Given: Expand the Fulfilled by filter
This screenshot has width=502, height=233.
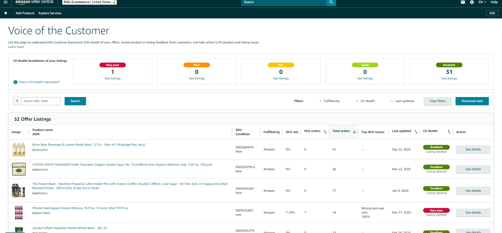Looking at the screenshot, I should [x=329, y=101].
